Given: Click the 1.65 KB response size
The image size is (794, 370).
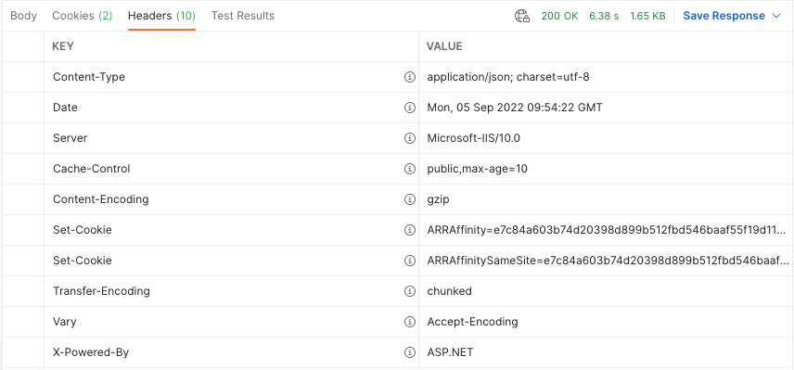Looking at the screenshot, I should point(647,16).
